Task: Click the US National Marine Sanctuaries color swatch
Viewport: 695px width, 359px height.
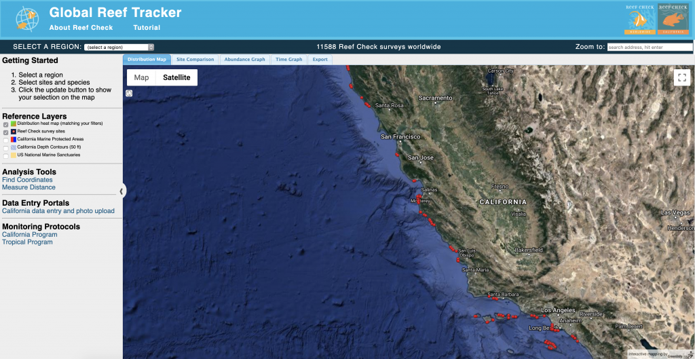Action: pyautogui.click(x=14, y=155)
